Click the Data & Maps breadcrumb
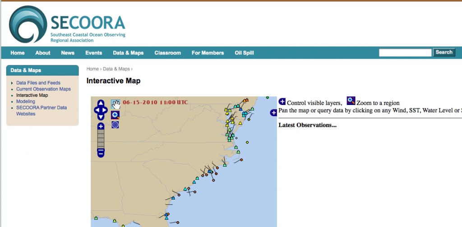This screenshot has width=462, height=227. [116, 69]
